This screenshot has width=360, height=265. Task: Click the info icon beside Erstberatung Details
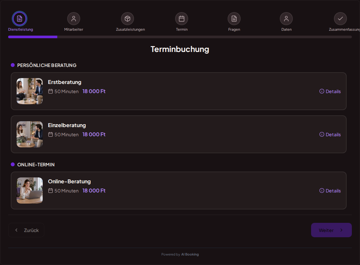(322, 91)
